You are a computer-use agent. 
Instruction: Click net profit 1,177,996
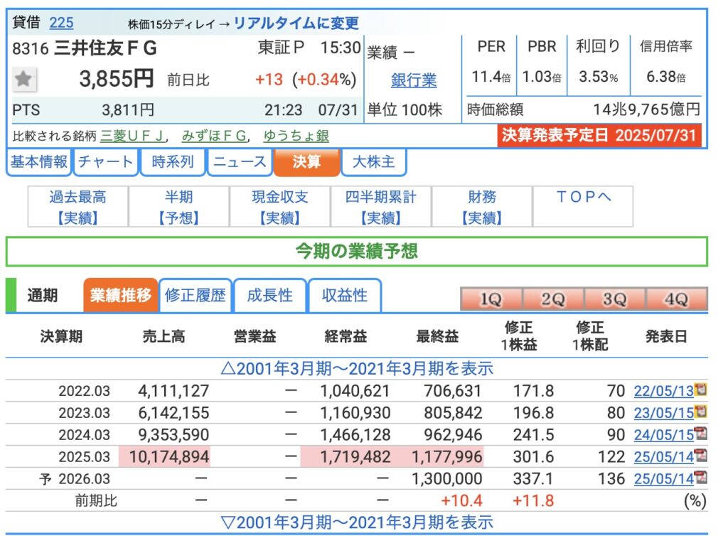[447, 456]
